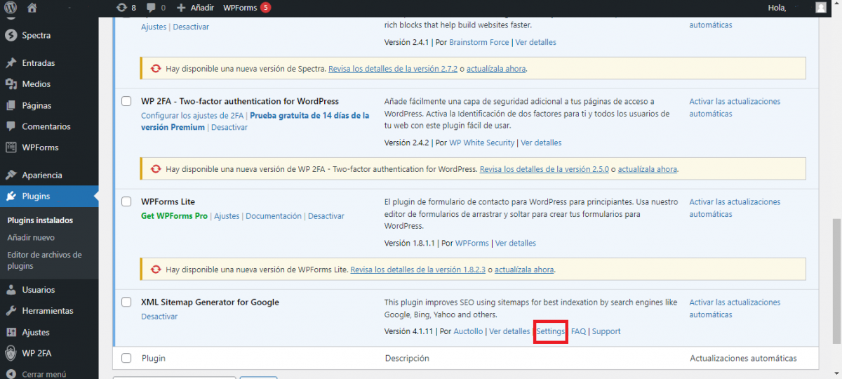This screenshot has width=842, height=379.
Task: Open Settings link for XML Sitemap Generator
Action: (x=550, y=331)
